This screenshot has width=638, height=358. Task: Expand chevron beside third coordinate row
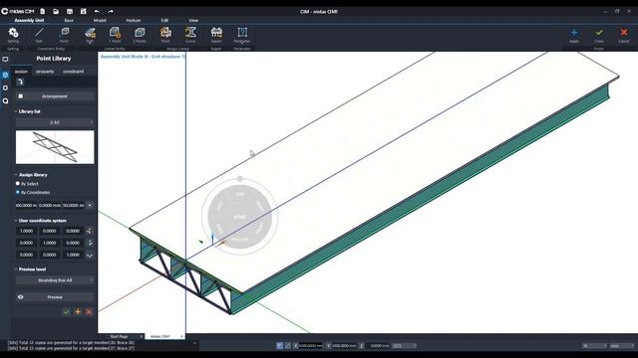90,255
